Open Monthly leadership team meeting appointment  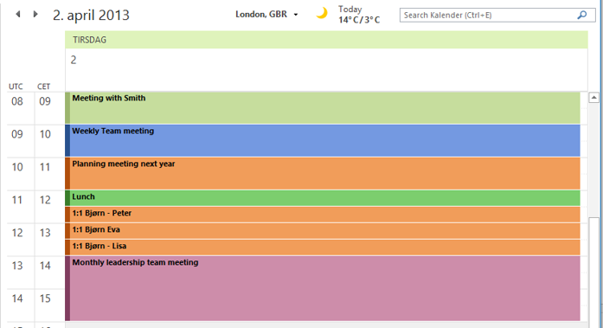(323, 288)
